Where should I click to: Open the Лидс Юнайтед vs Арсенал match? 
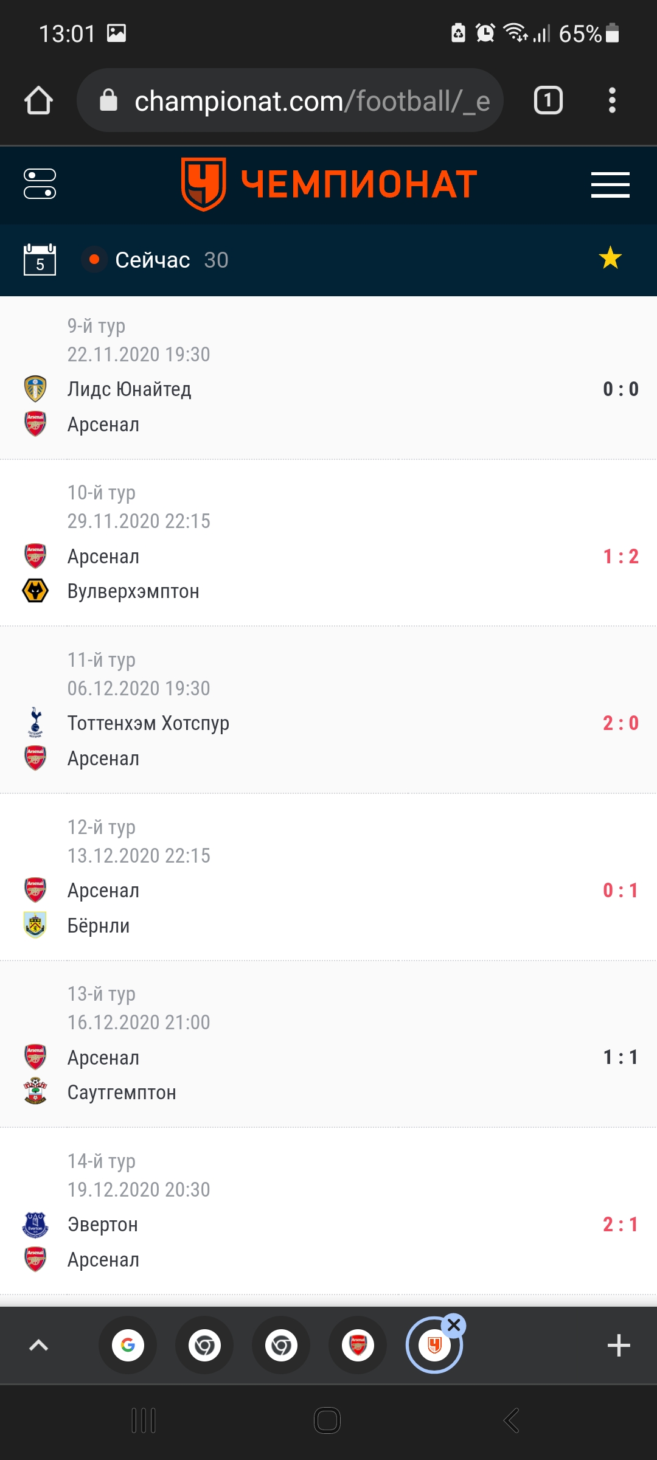pos(328,377)
